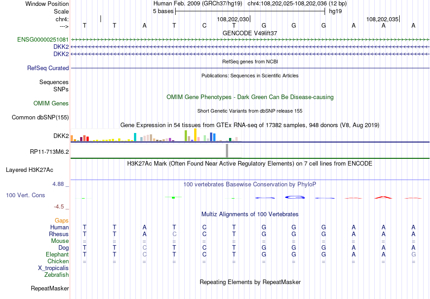Open ENSG00000251081 gene label
Image resolution: width=430 pixels, height=299 pixels.
tap(43, 40)
